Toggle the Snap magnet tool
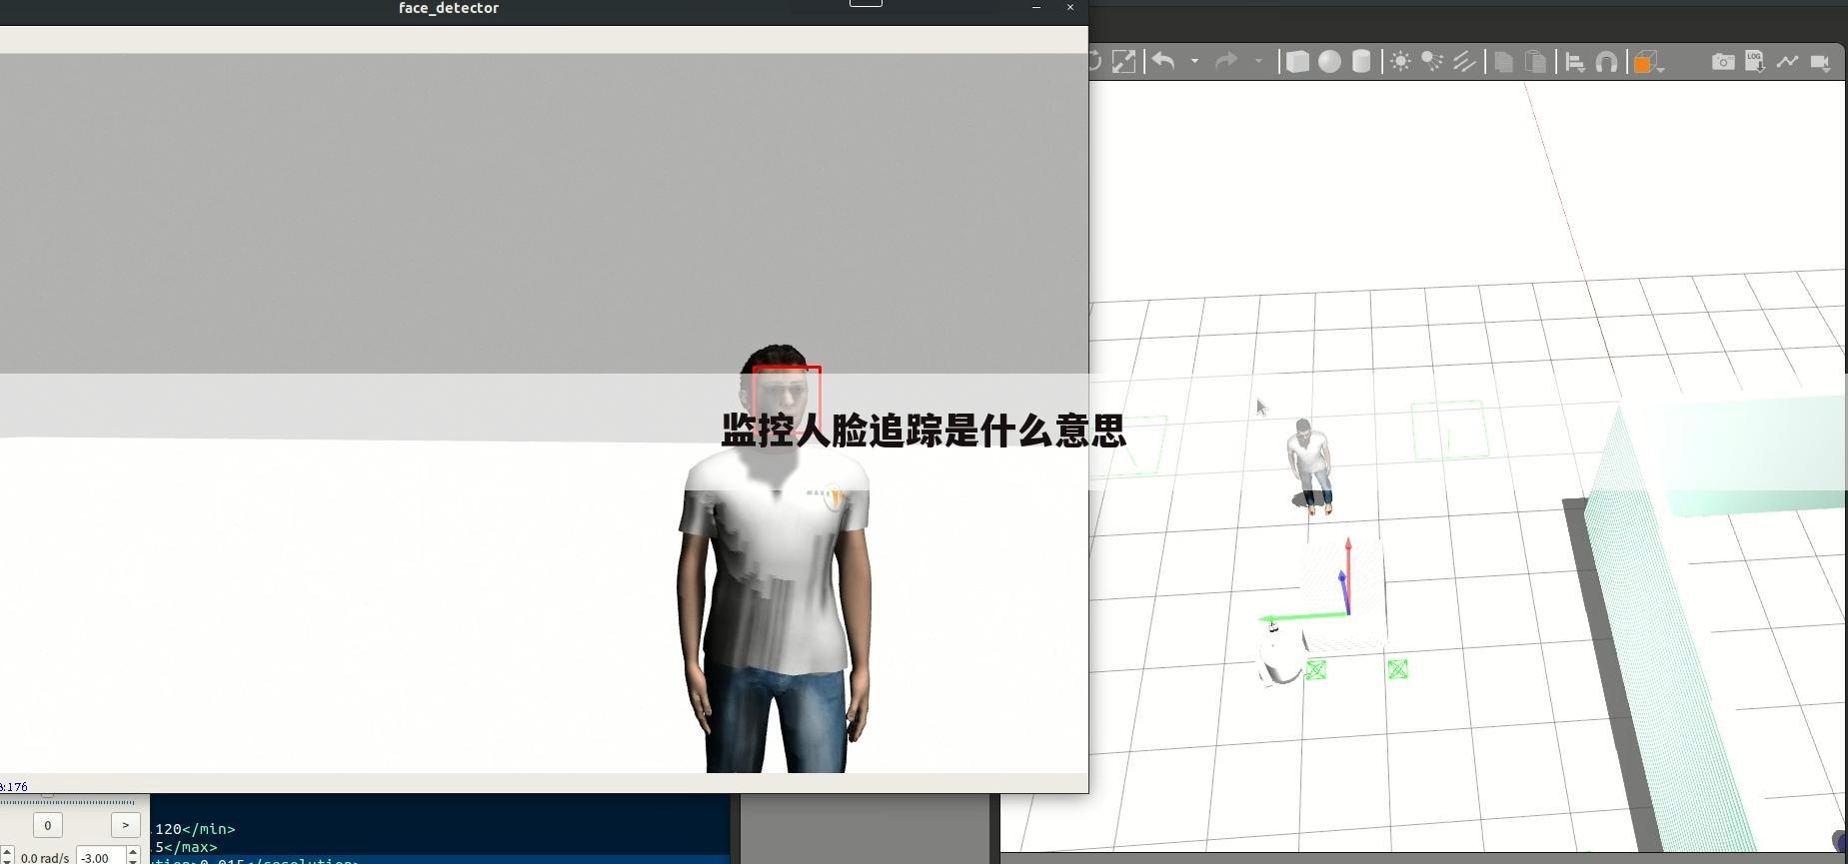Viewport: 1848px width, 864px height. [x=1606, y=62]
